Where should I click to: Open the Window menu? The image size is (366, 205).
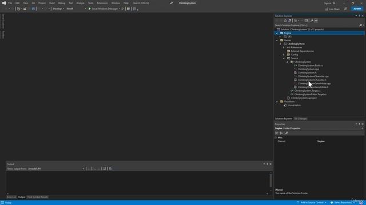pos(116,3)
